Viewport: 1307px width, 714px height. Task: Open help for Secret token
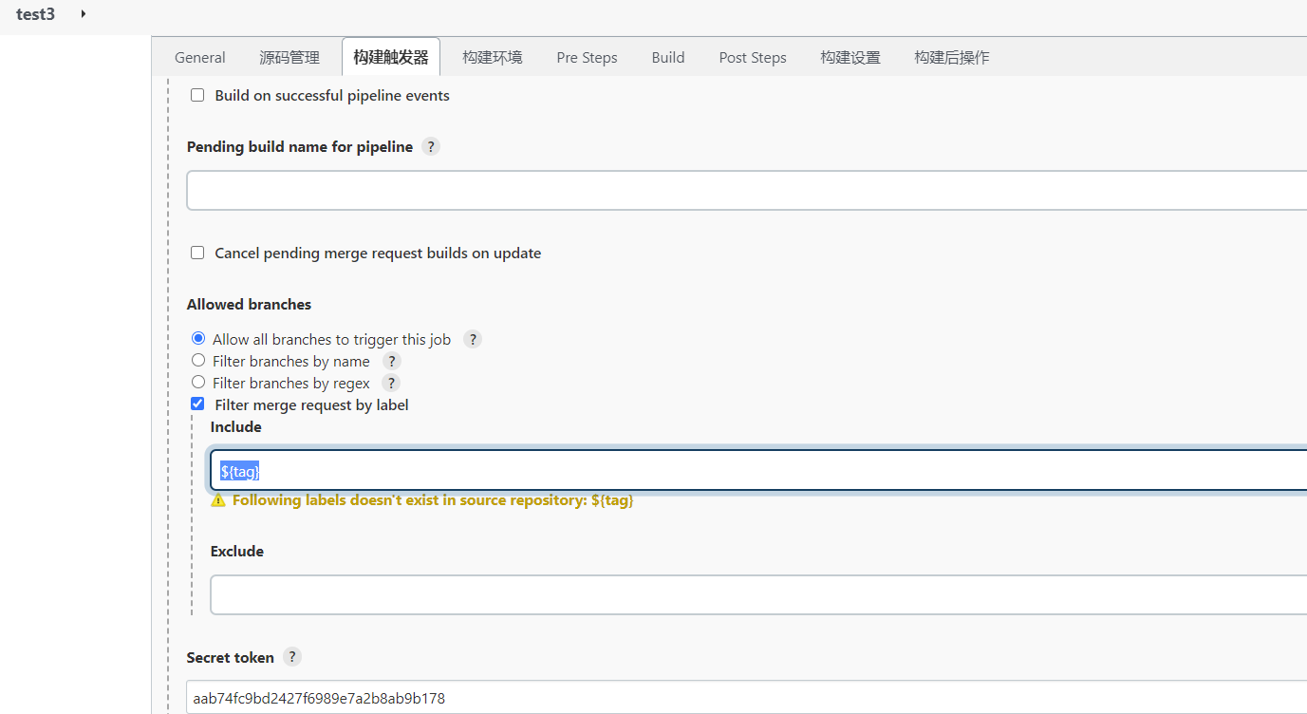coord(291,656)
